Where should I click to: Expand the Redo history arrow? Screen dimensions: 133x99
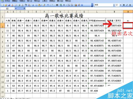coord(55,5)
